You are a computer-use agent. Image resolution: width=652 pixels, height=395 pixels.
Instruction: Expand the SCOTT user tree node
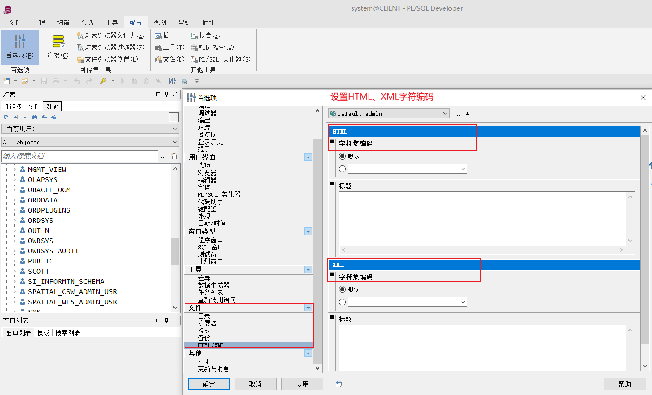(14, 271)
